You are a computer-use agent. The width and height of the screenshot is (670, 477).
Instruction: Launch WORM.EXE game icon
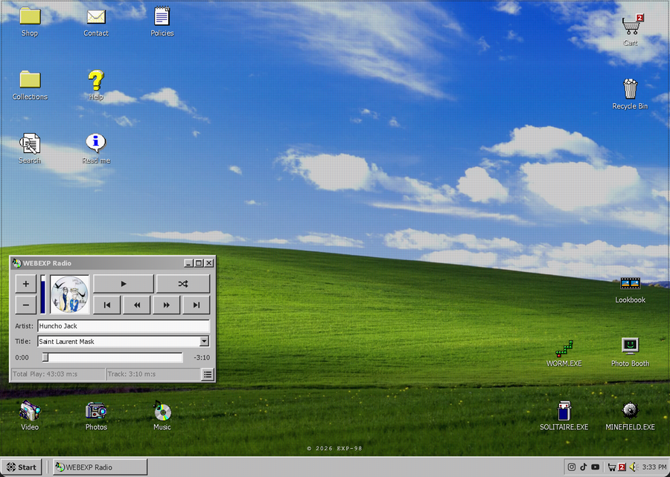(564, 348)
